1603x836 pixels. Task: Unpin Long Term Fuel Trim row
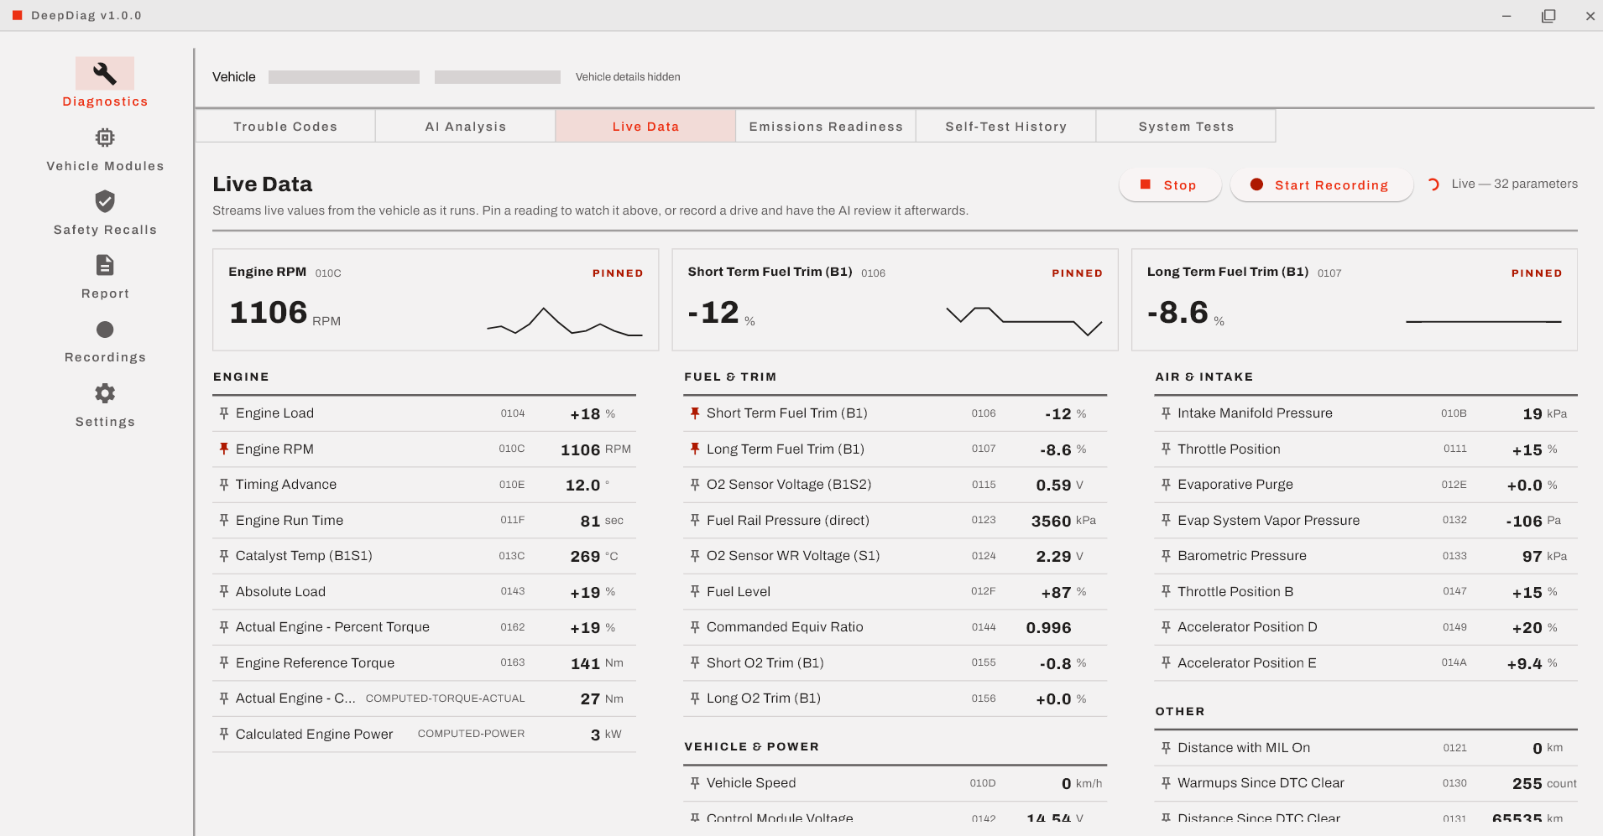(x=695, y=449)
